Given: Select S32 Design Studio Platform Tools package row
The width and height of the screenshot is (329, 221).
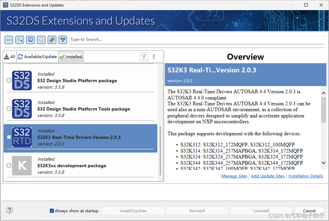Looking at the screenshot, I should [x=80, y=109].
